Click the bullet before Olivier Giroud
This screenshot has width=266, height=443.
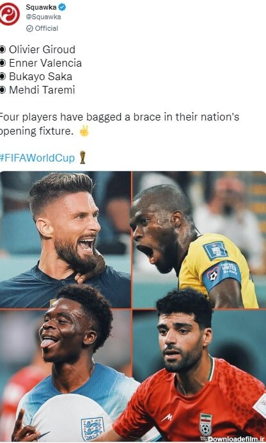click(3, 50)
